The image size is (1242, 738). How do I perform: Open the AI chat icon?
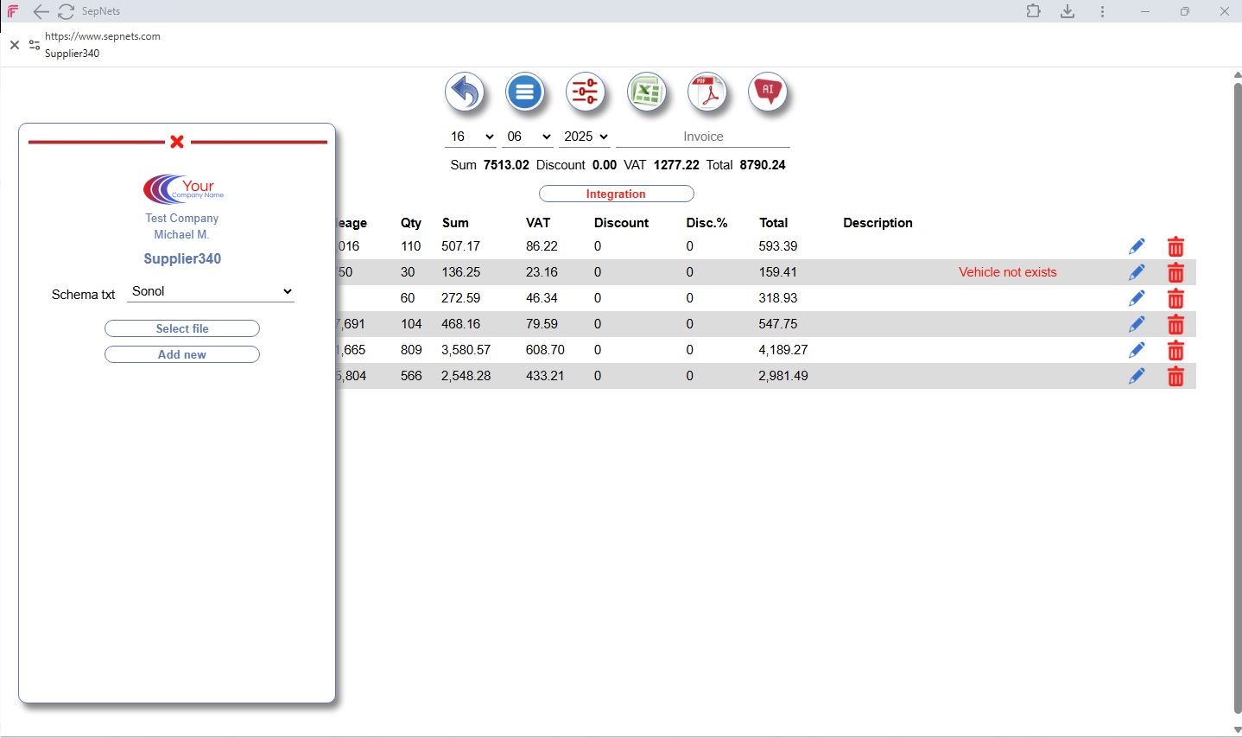768,91
